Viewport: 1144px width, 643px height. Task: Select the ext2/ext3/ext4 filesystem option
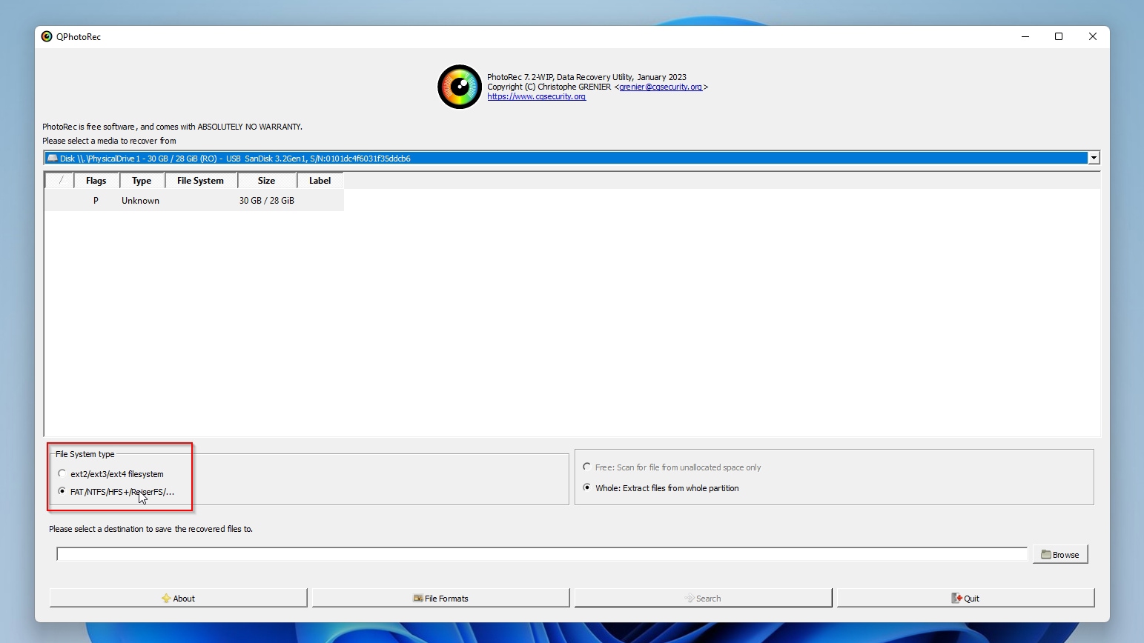tap(62, 473)
